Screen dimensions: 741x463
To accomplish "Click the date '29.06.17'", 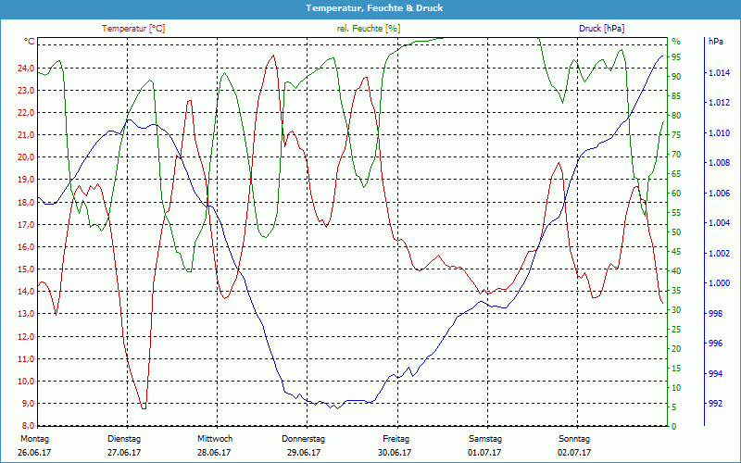I will point(304,453).
